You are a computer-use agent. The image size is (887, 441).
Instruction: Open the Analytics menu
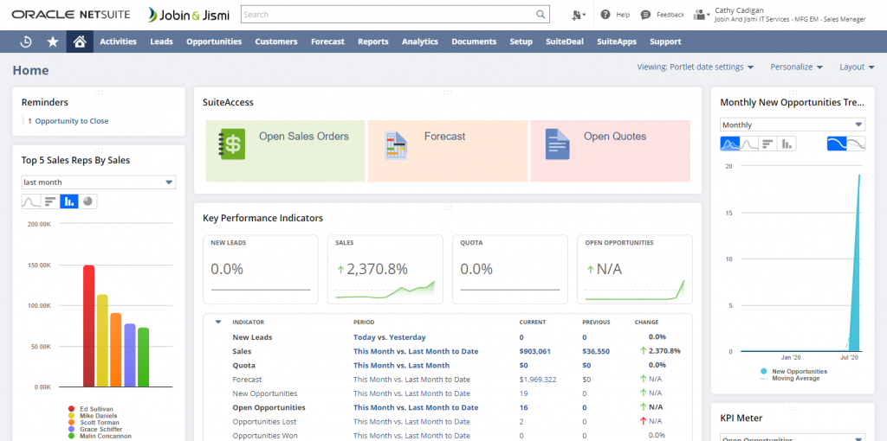point(420,42)
